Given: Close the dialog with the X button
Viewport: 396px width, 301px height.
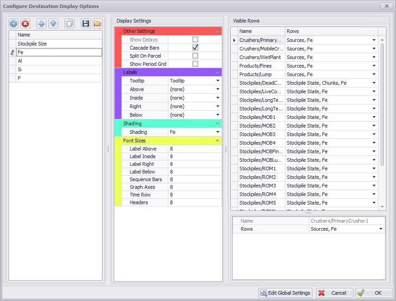Looking at the screenshot, I should [x=386, y=6].
